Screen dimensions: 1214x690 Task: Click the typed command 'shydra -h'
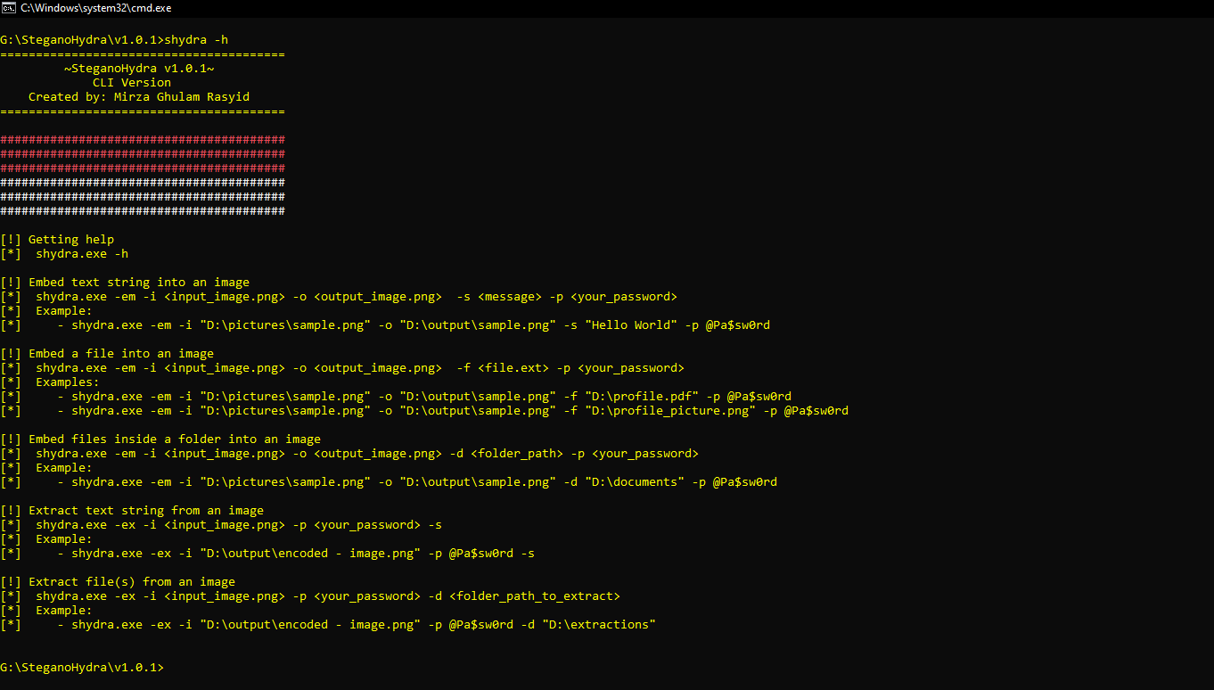[196, 40]
